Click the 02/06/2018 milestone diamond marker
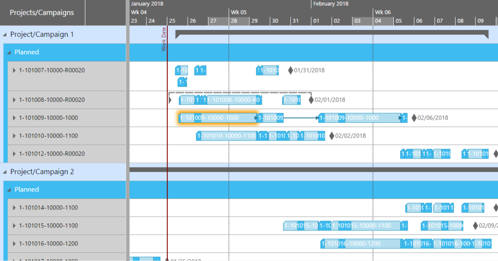 click(414, 118)
